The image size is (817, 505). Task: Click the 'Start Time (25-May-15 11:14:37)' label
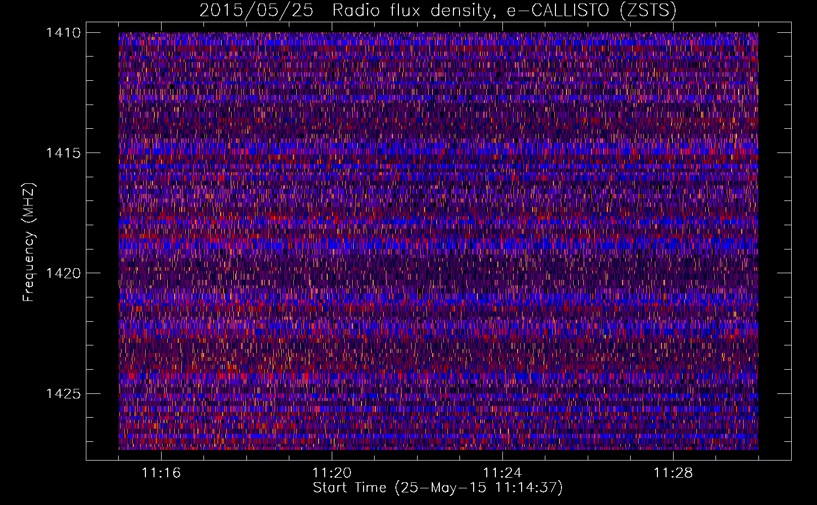point(438,488)
